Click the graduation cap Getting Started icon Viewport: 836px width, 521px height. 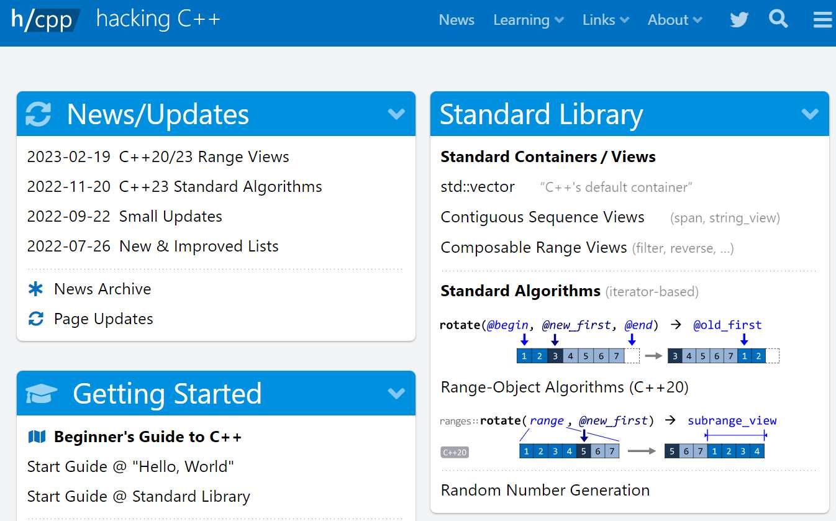[42, 394]
